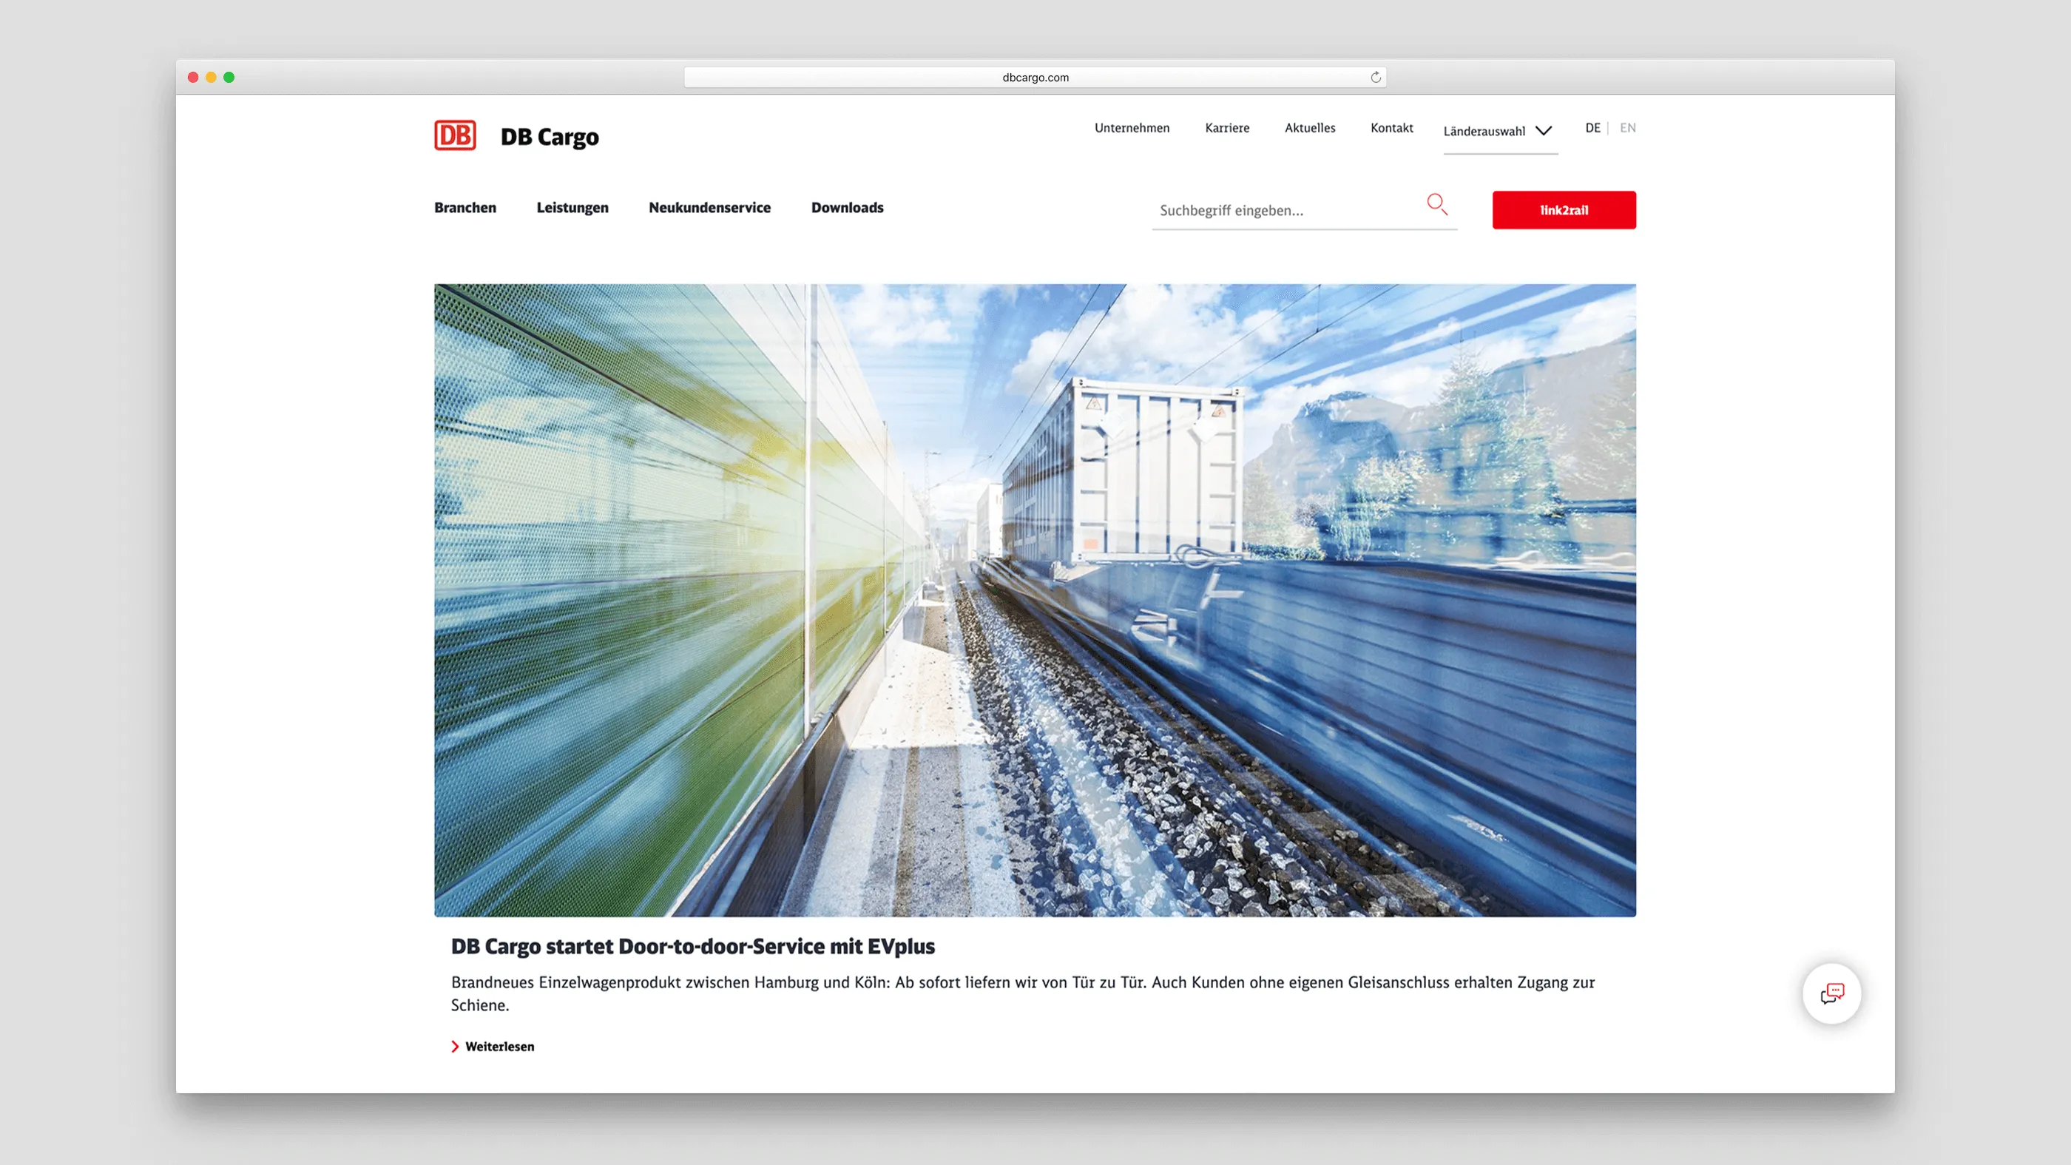
Task: Click the red arrow beside Weiterlesen
Action: click(x=455, y=1046)
